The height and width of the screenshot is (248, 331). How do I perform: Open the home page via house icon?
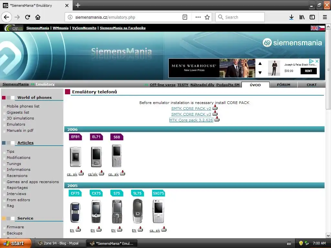pos(38,17)
